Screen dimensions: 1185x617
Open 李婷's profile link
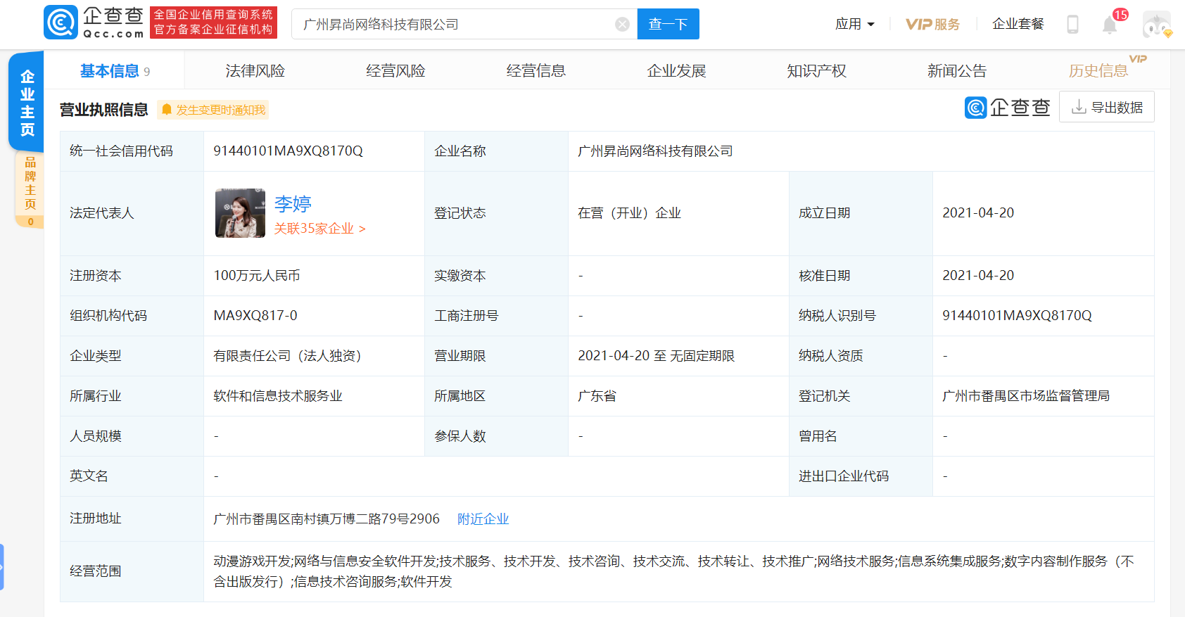293,203
